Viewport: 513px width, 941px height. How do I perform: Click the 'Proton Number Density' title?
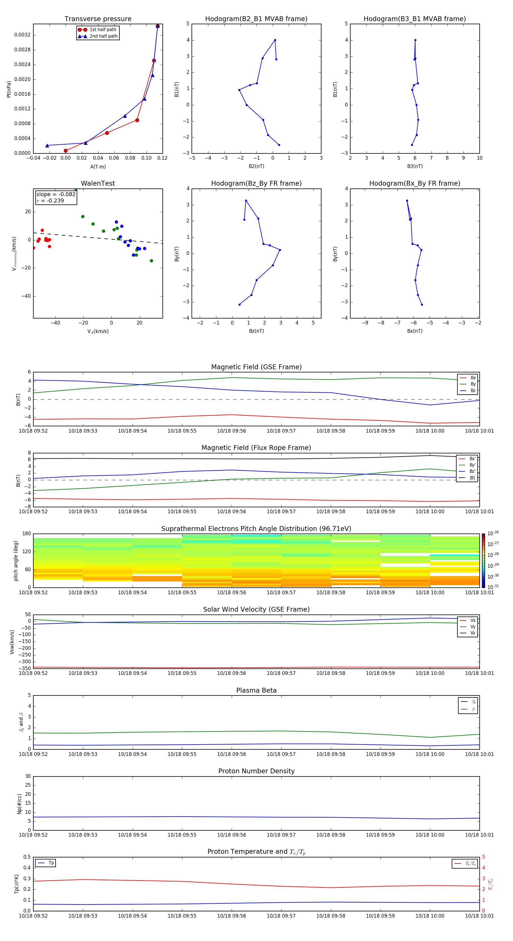tap(256, 771)
